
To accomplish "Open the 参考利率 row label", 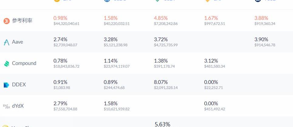I will click(x=22, y=21).
